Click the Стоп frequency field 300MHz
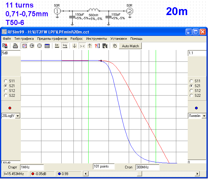This screenshot has width=208, height=179. [x=147, y=167]
